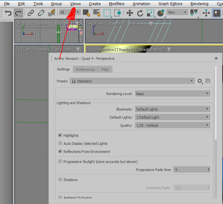Image resolution: width=223 pixels, height=204 pixels.
Task: Open the Rendering Level dropdown
Action: click(172, 94)
